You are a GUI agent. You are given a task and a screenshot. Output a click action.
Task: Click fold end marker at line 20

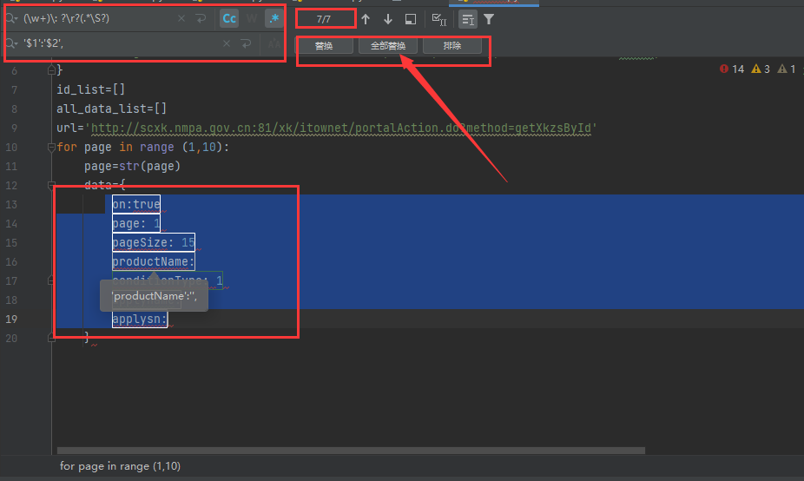tap(51, 338)
